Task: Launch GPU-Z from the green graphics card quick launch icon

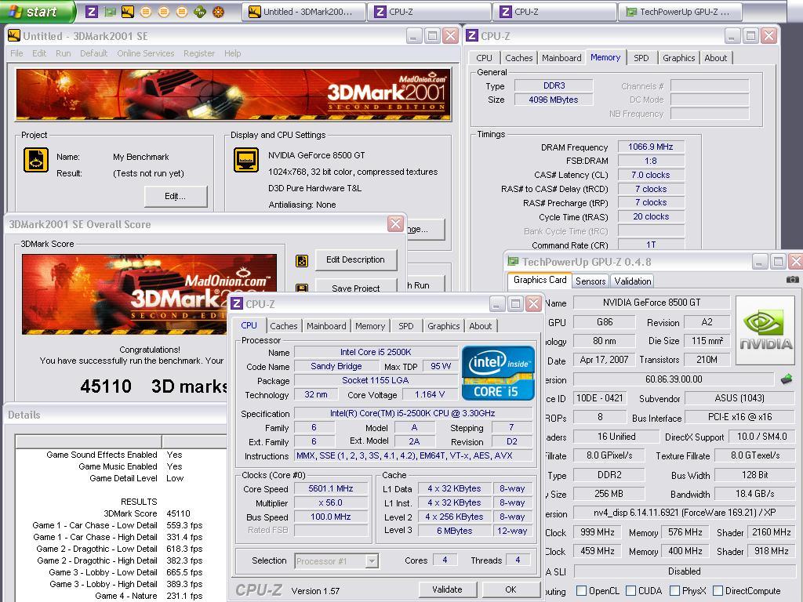Action: coord(110,12)
